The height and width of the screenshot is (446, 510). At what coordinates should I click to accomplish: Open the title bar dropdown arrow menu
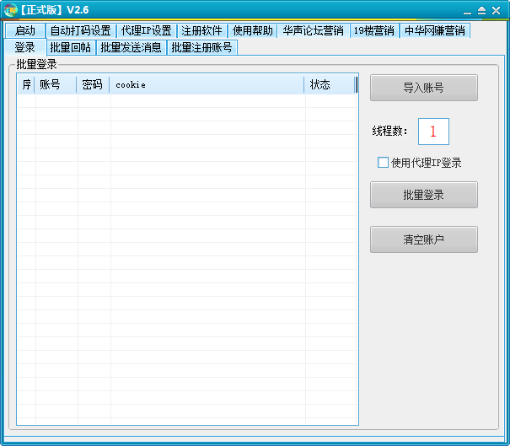(481, 10)
